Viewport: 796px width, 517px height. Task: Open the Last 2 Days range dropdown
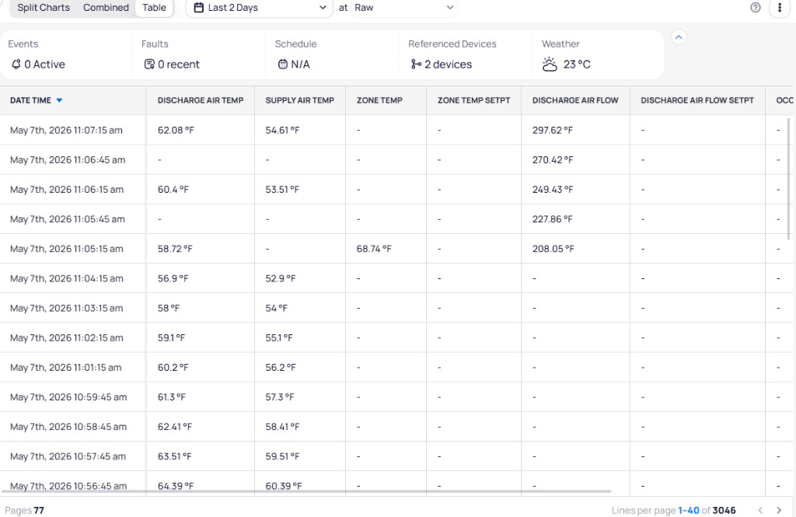(260, 8)
